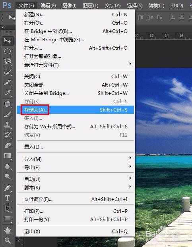This screenshot has width=192, height=247.
Task: Choose 关闭并转到 Bridge...
Action: [76, 93]
